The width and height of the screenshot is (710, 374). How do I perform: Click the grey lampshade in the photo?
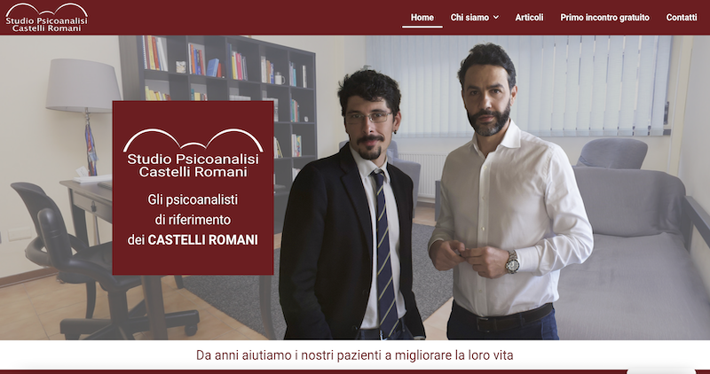(x=83, y=85)
